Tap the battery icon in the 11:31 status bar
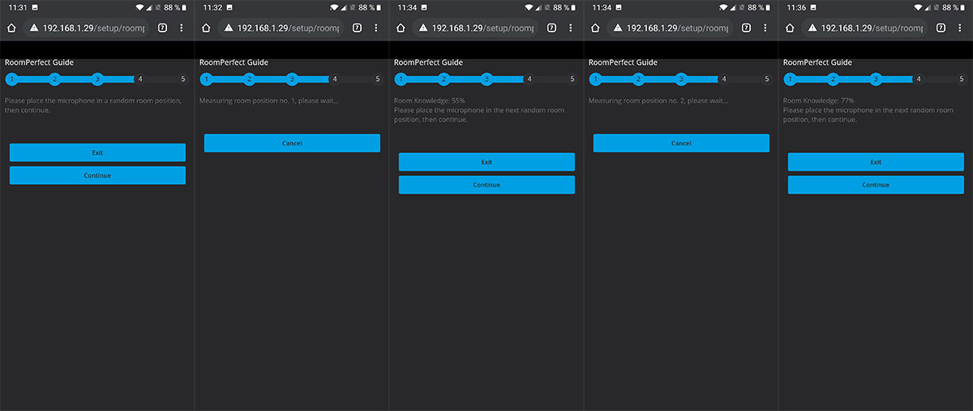 (186, 7)
